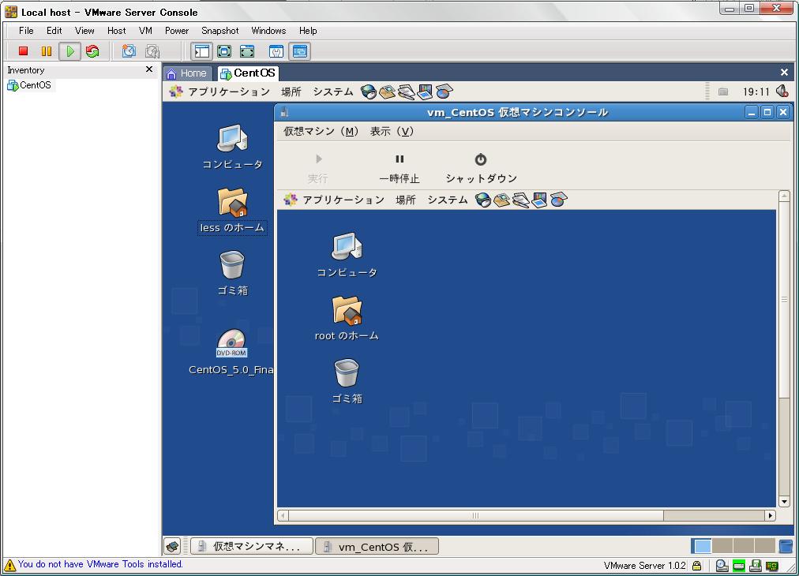The height and width of the screenshot is (576, 799).
Task: Click the green Power On button
Action: [69, 51]
